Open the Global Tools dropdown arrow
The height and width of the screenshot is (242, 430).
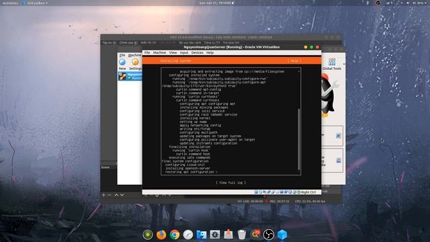click(x=344, y=64)
